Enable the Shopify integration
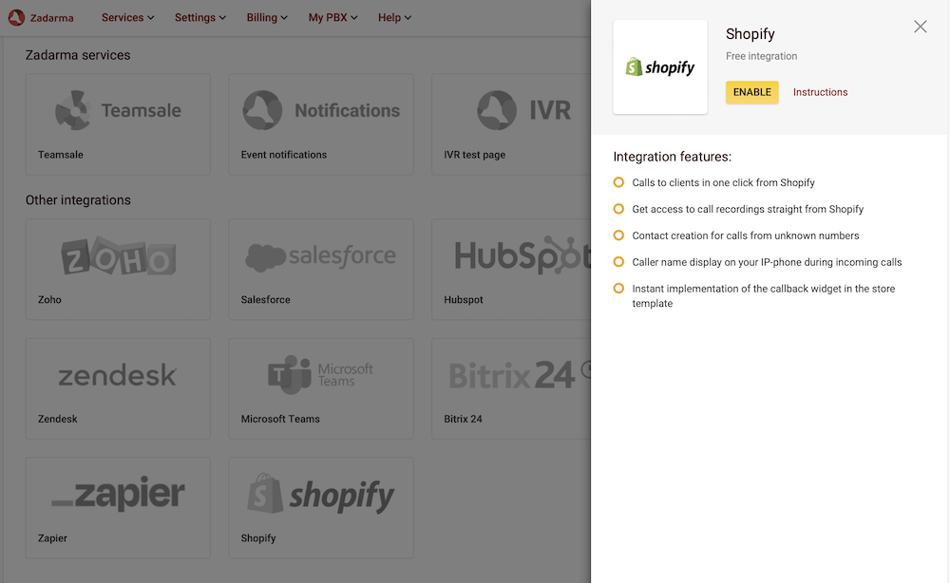Viewport: 950px width, 583px height. [751, 92]
